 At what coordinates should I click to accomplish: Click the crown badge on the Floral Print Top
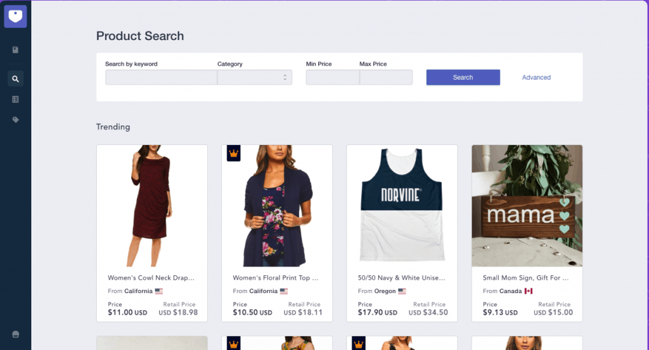tap(233, 153)
